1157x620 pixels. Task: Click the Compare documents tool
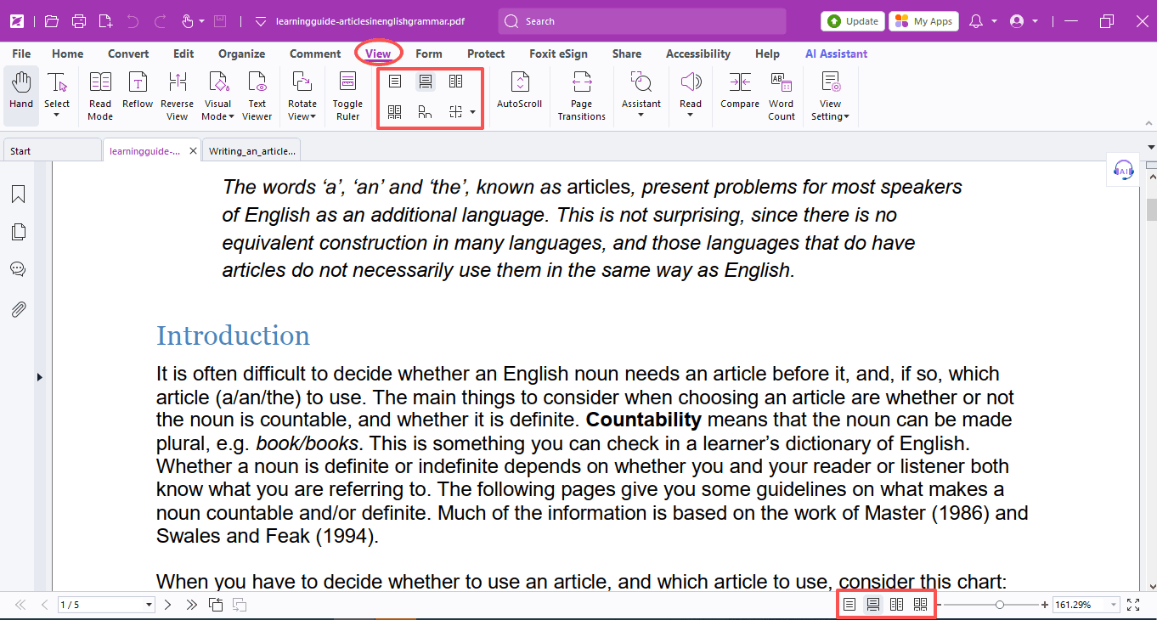[x=740, y=90]
